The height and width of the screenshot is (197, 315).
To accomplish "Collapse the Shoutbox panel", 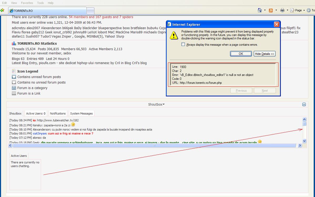I will (304, 104).
